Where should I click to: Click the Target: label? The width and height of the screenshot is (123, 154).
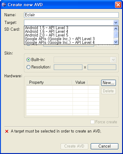click(10, 22)
